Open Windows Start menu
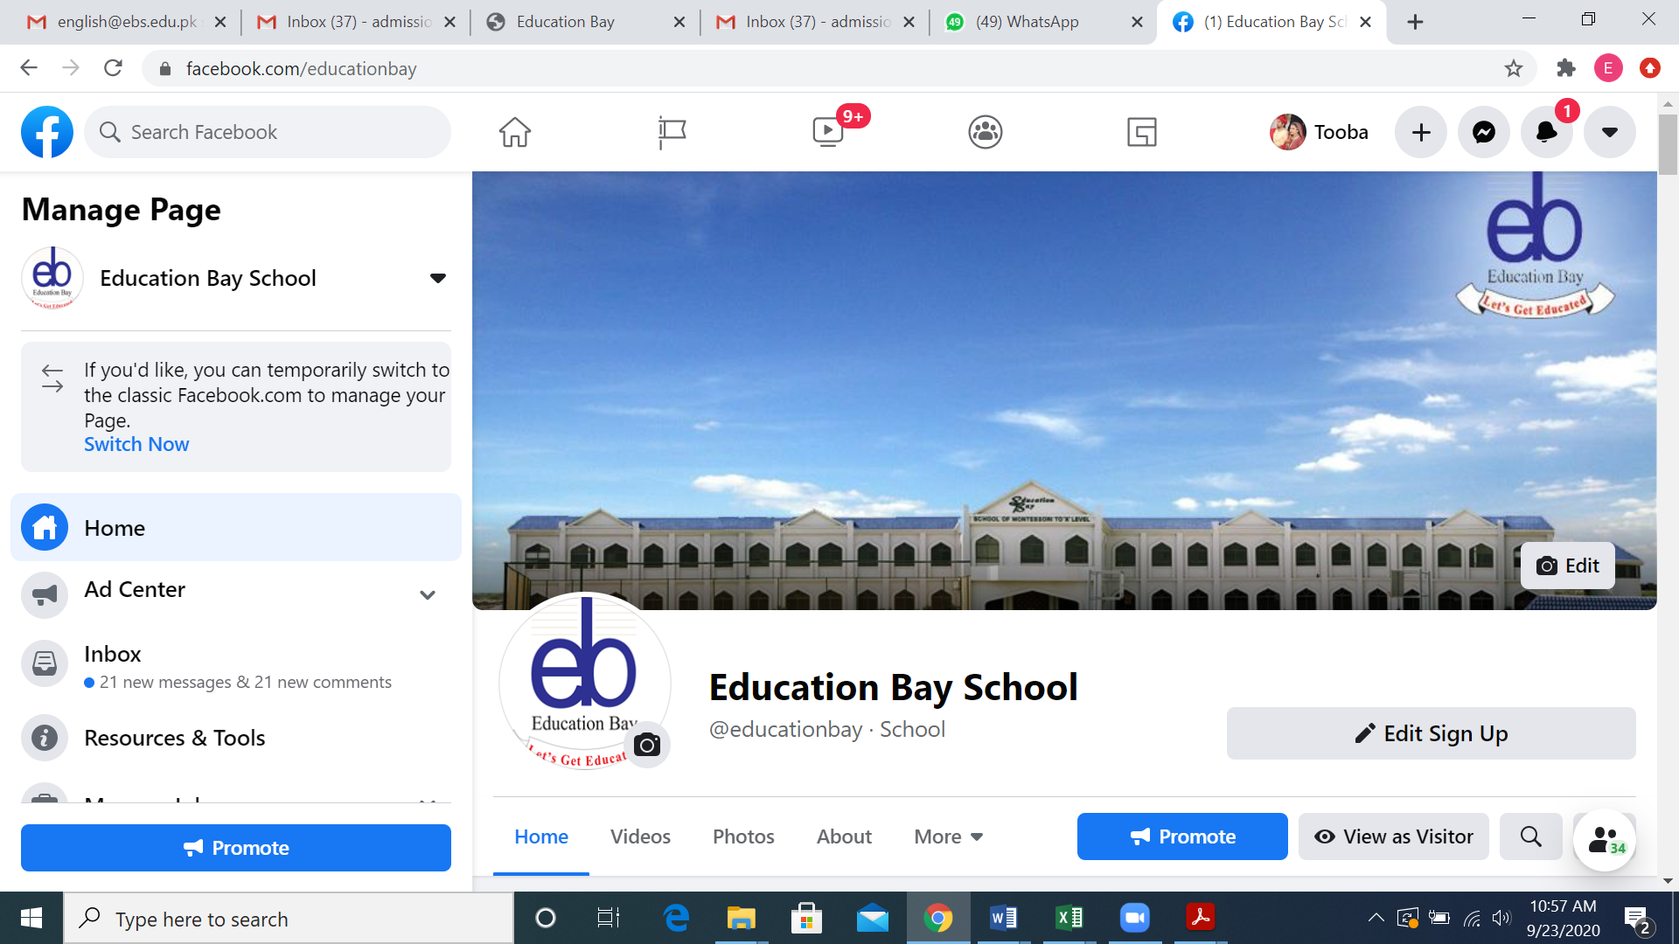Image resolution: width=1679 pixels, height=944 pixels. point(31,918)
